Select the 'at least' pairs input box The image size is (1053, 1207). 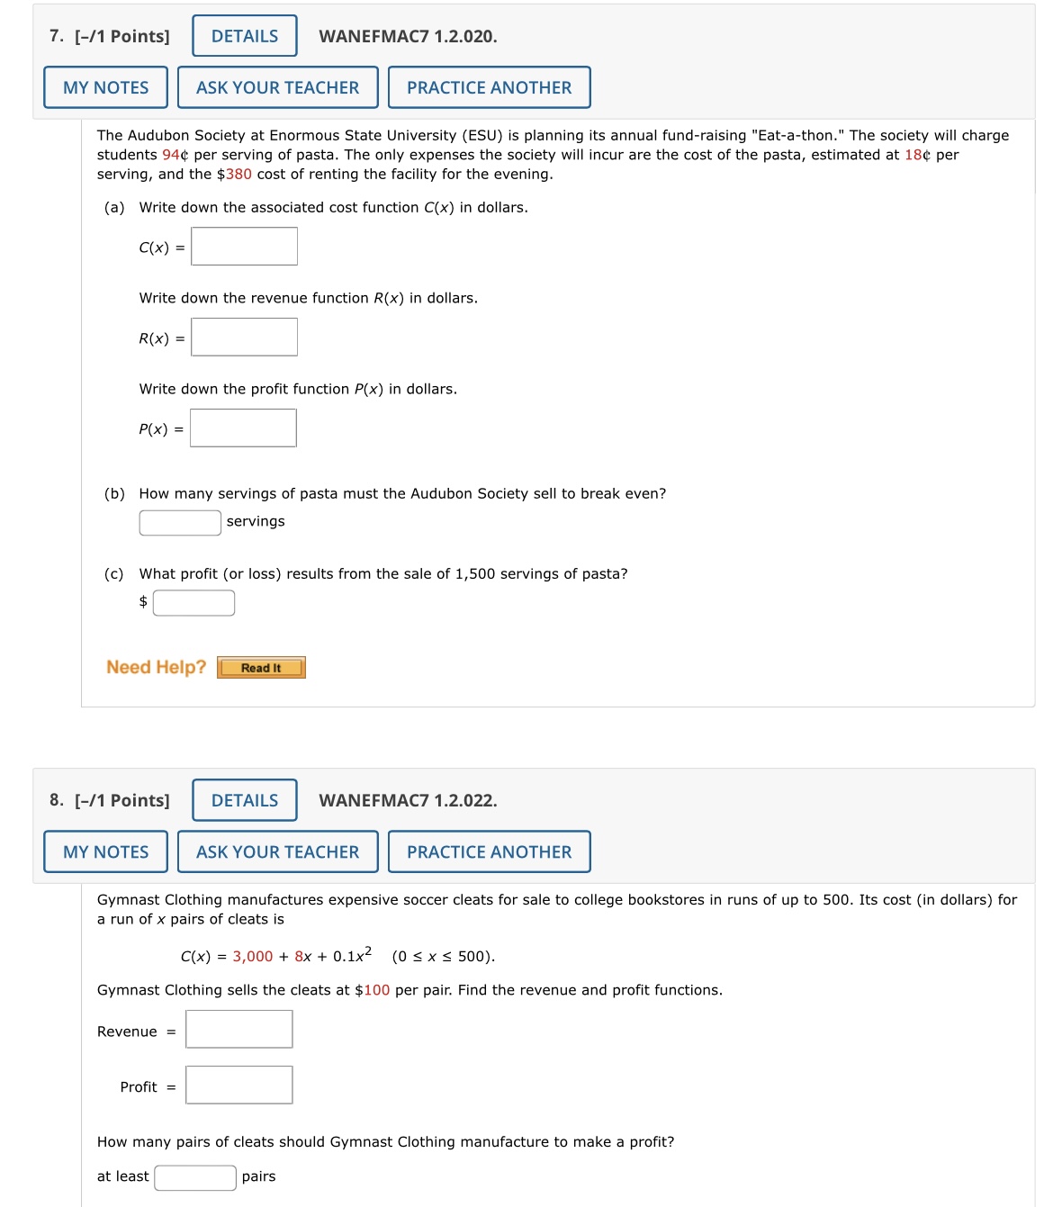coord(193,1175)
